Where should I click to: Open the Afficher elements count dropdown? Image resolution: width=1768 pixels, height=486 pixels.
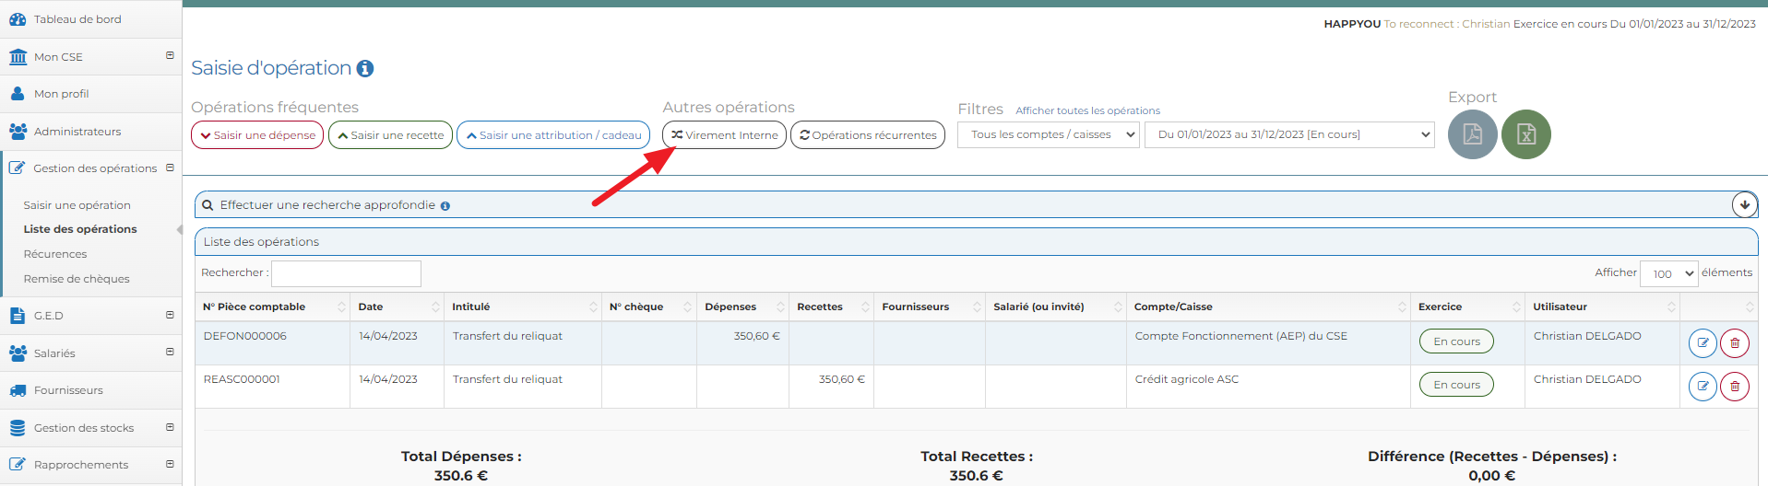pyautogui.click(x=1667, y=273)
